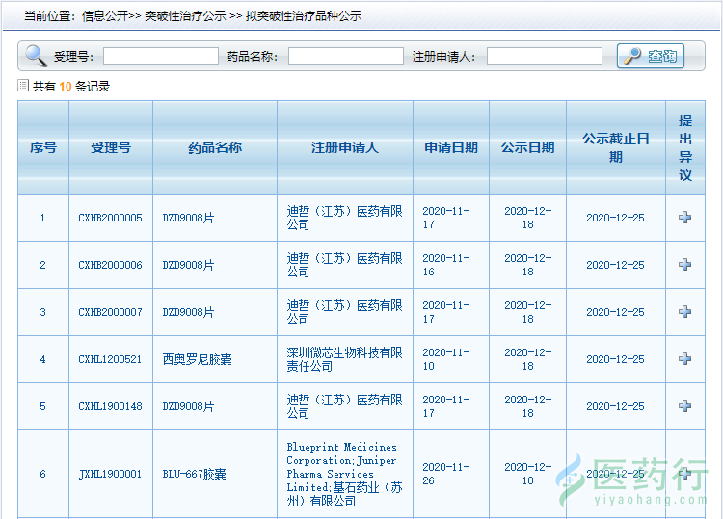Select acceptance number CXHL1200521
The image size is (723, 519).
(x=110, y=359)
